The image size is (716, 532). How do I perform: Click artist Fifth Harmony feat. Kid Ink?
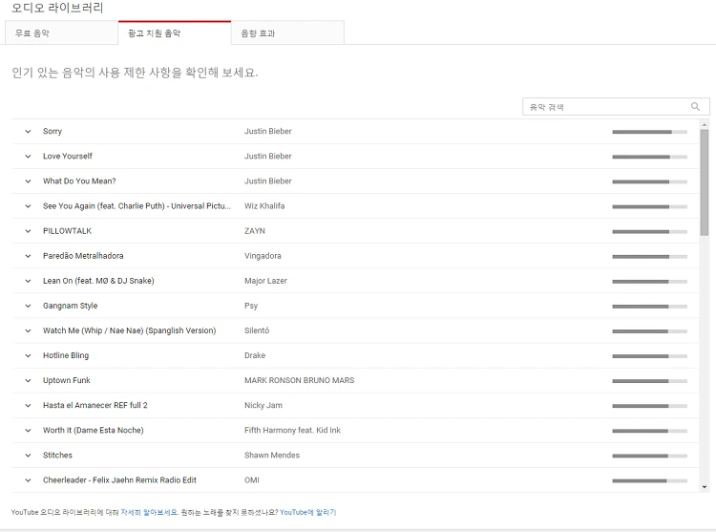(x=292, y=430)
